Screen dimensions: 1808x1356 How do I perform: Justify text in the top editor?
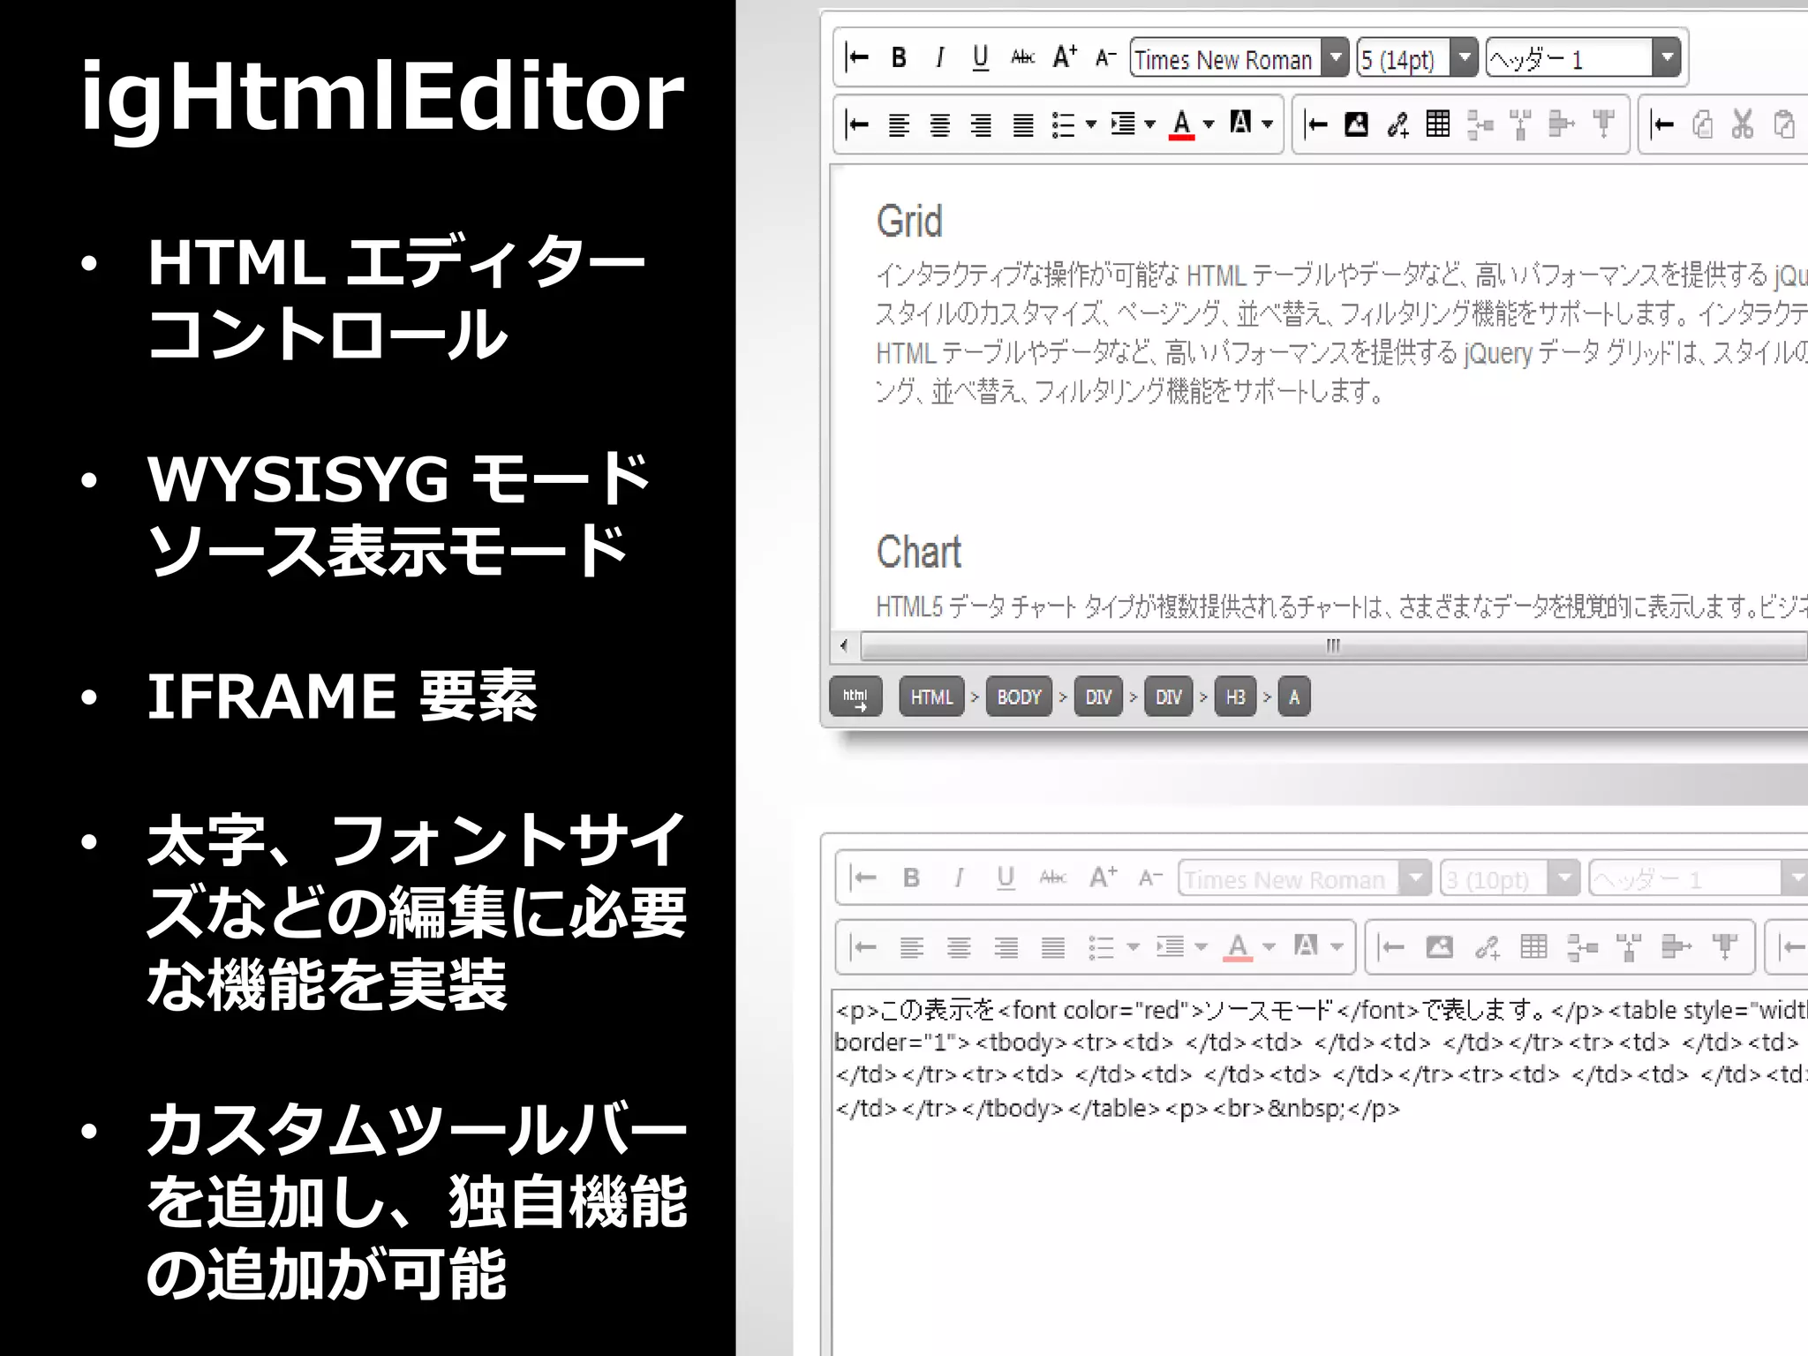1023,125
